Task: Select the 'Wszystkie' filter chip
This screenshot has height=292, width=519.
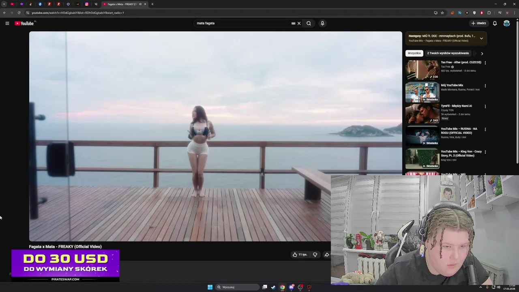Action: (x=414, y=53)
